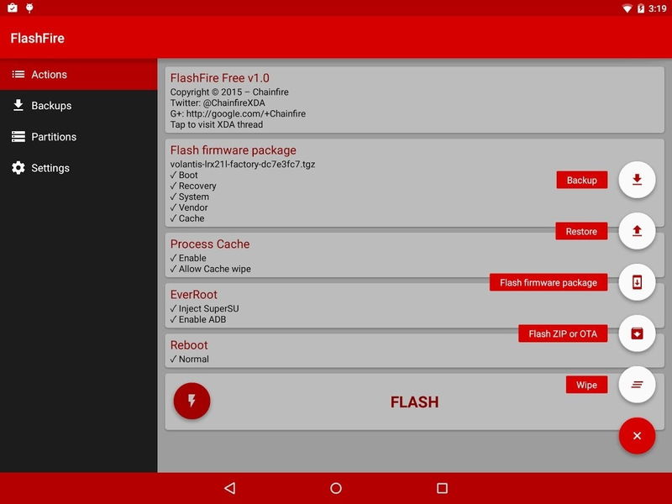
Task: Tap the red Flash firmware package label
Action: (549, 282)
